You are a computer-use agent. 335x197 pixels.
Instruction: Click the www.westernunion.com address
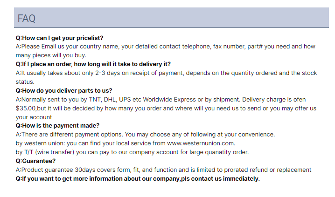click(x=201, y=143)
